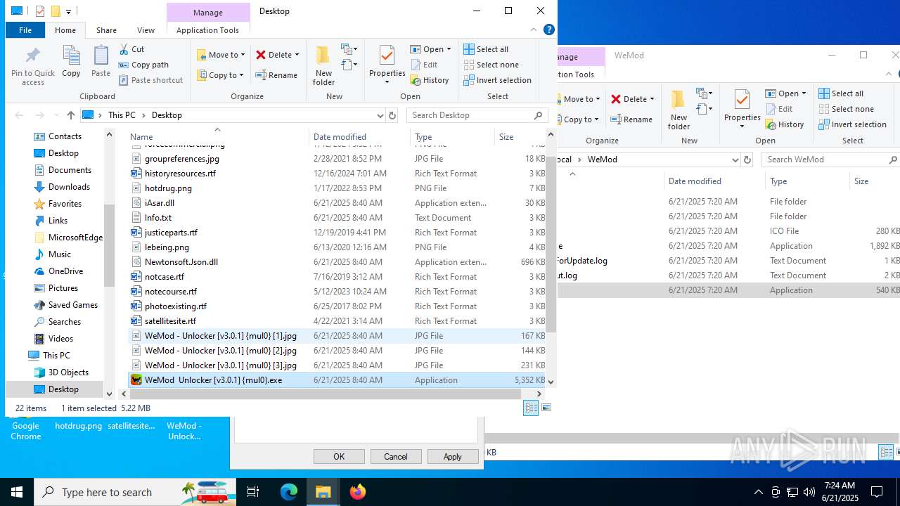Open Properties in Desktop window ribbon
The image size is (900, 506).
[x=387, y=65]
